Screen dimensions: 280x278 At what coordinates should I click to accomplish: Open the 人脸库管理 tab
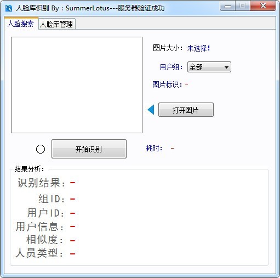point(56,24)
